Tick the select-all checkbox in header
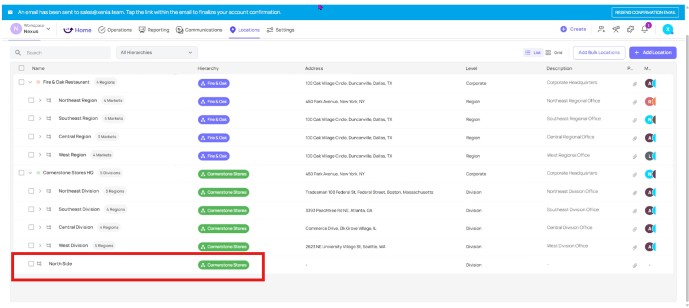The image size is (689, 308). tap(21, 68)
